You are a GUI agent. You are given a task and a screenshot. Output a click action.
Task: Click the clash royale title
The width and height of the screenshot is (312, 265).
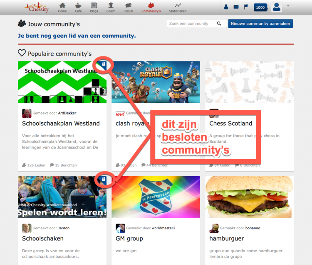(x=132, y=123)
